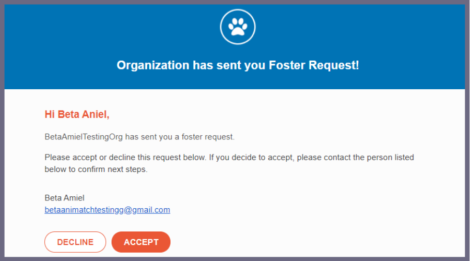This screenshot has width=470, height=261.
Task: Select the word Foster in the heading
Action: [x=287, y=65]
